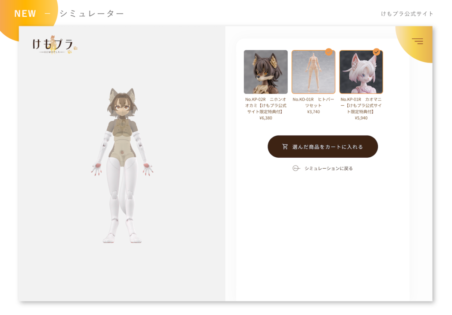
Task: Visit けもプラ公式サイト link
Action: click(407, 14)
